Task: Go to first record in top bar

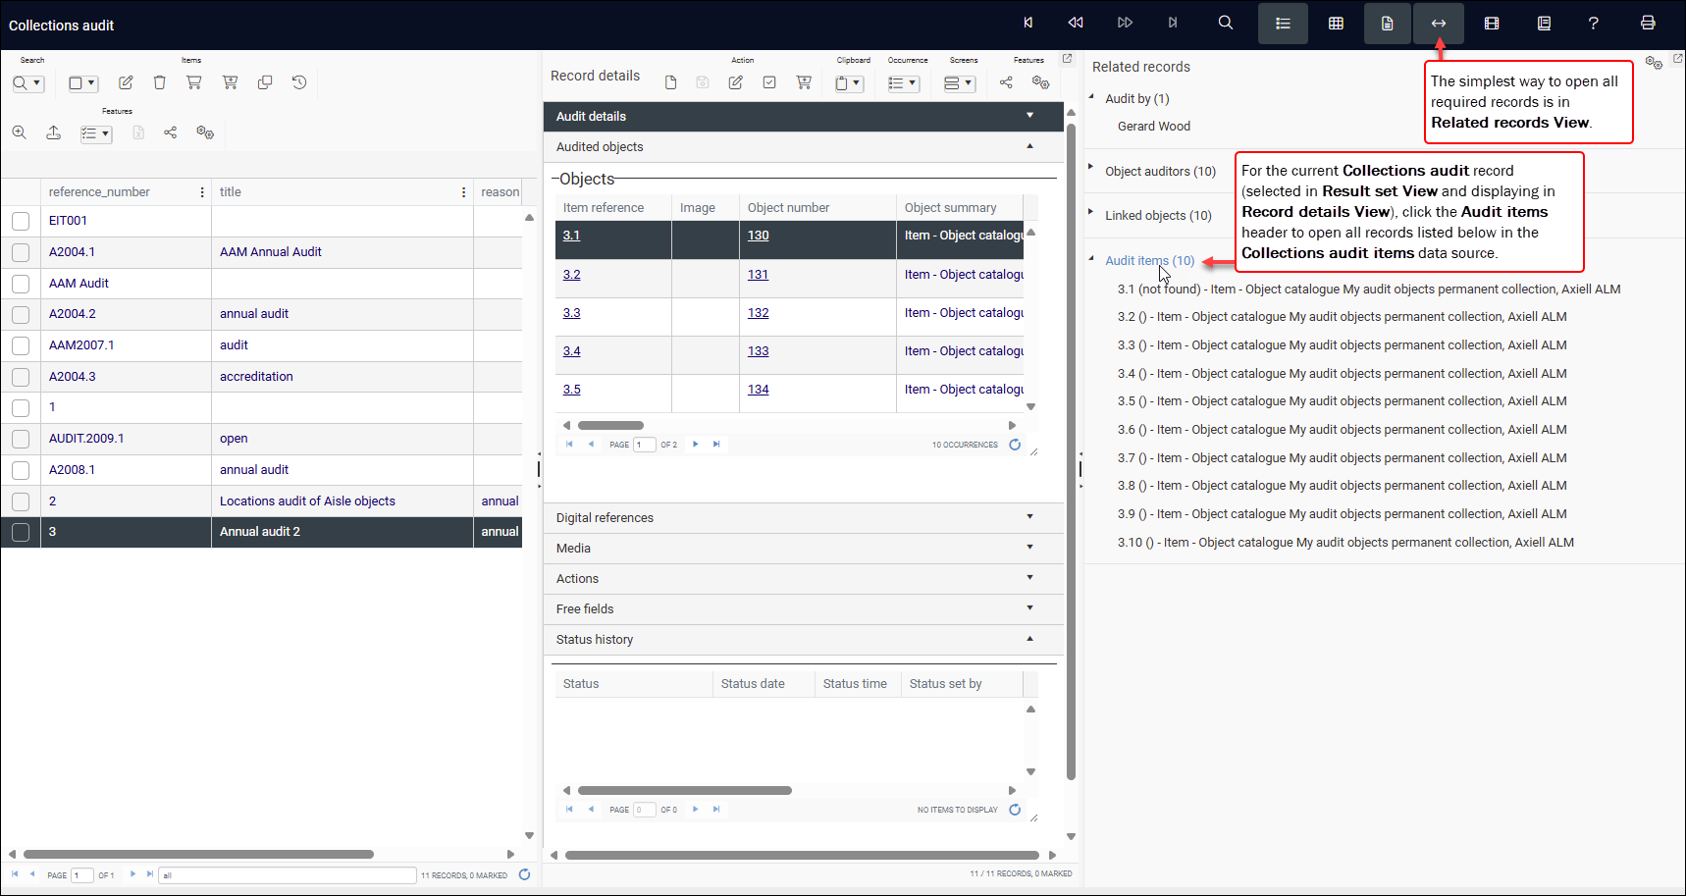Action: coord(1027,23)
